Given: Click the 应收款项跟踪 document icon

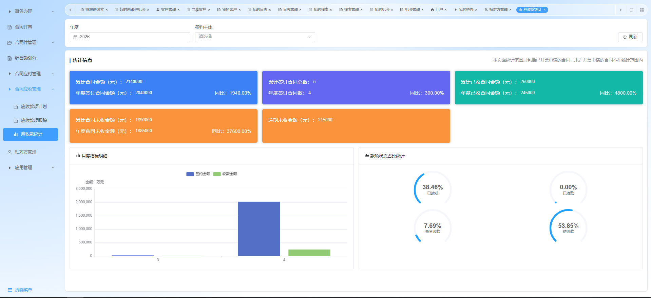Looking at the screenshot, I should [16, 121].
